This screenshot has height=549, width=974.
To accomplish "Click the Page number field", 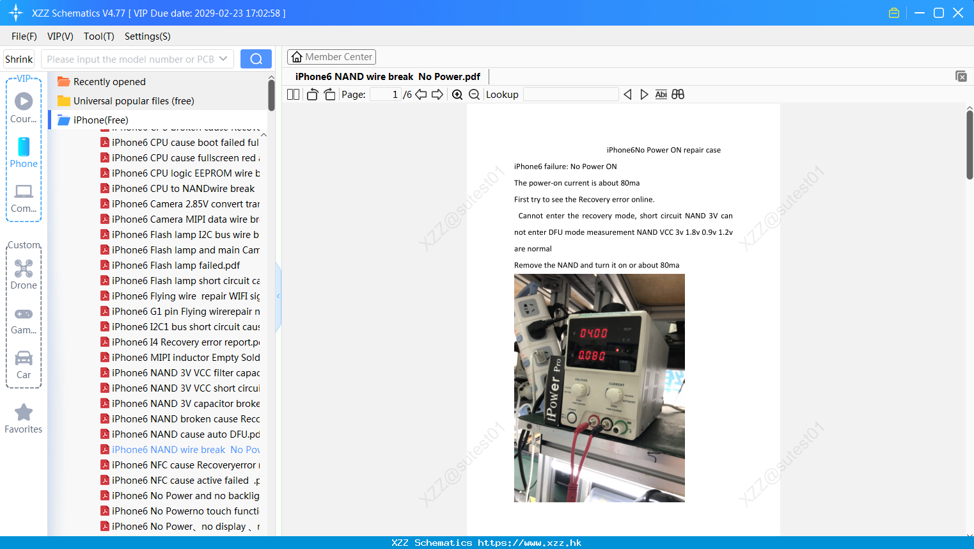I will [385, 94].
